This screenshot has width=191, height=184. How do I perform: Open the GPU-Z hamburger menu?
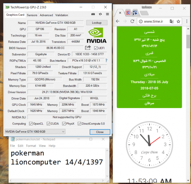click(108, 14)
